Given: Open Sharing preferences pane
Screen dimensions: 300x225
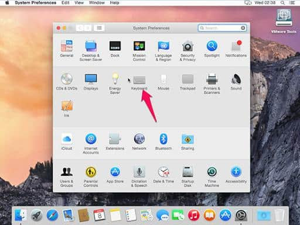Looking at the screenshot, I should click(x=187, y=142).
